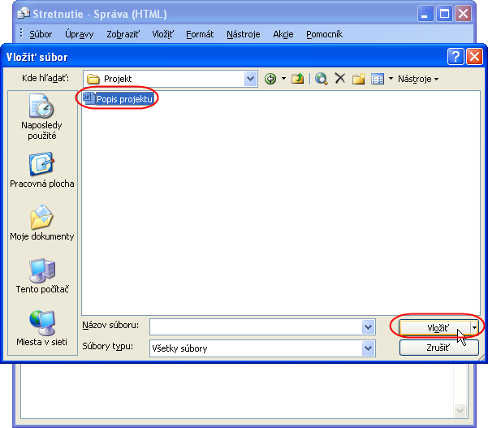
Task: Go to Pracovná plocha in sidebar
Action: [41, 171]
